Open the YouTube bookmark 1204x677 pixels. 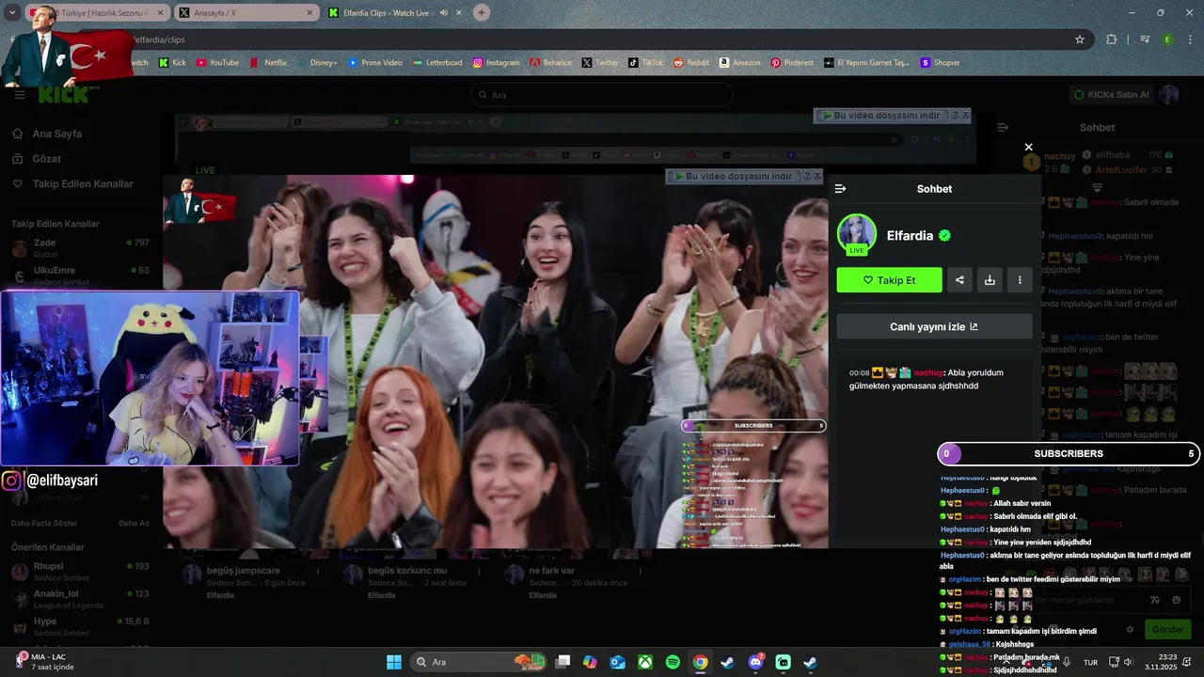[x=217, y=63]
